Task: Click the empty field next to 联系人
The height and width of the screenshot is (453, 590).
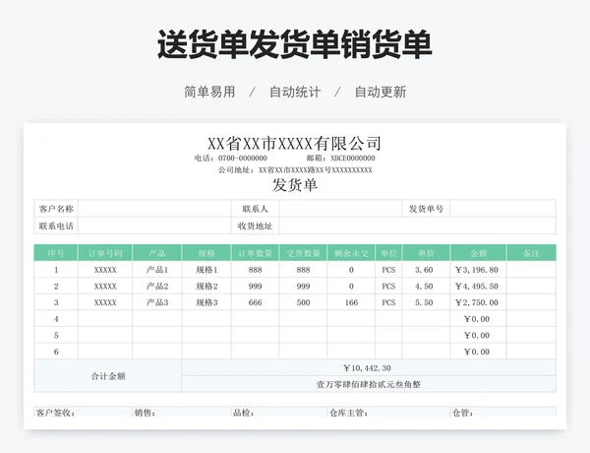Action: (340, 209)
